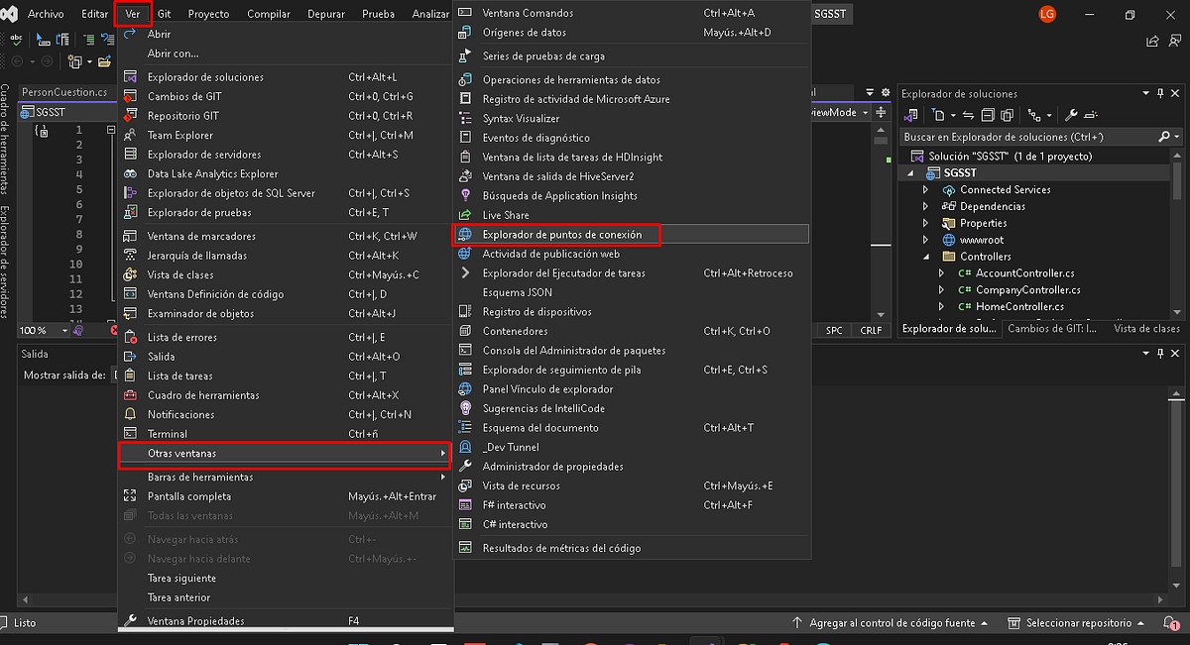Unpin the Salida output panel

point(1159,353)
